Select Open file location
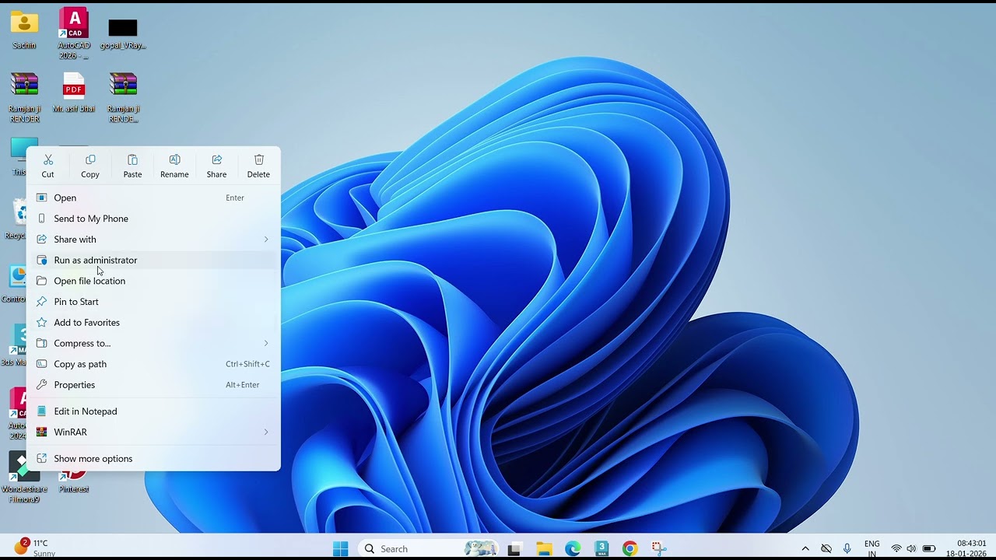The height and width of the screenshot is (560, 996). click(x=153, y=281)
